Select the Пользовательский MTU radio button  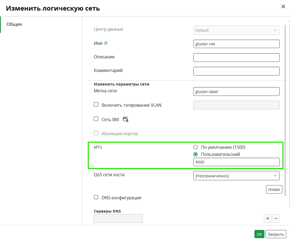[x=196, y=154]
